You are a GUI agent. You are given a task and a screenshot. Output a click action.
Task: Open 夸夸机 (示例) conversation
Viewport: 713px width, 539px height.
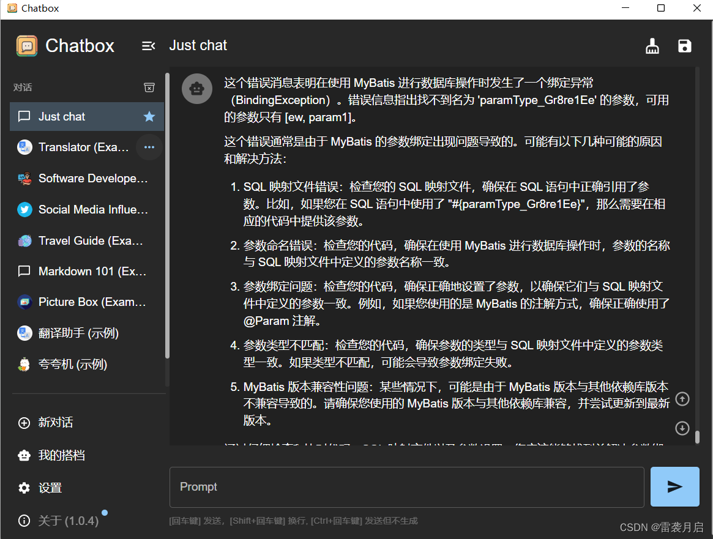pos(87,364)
